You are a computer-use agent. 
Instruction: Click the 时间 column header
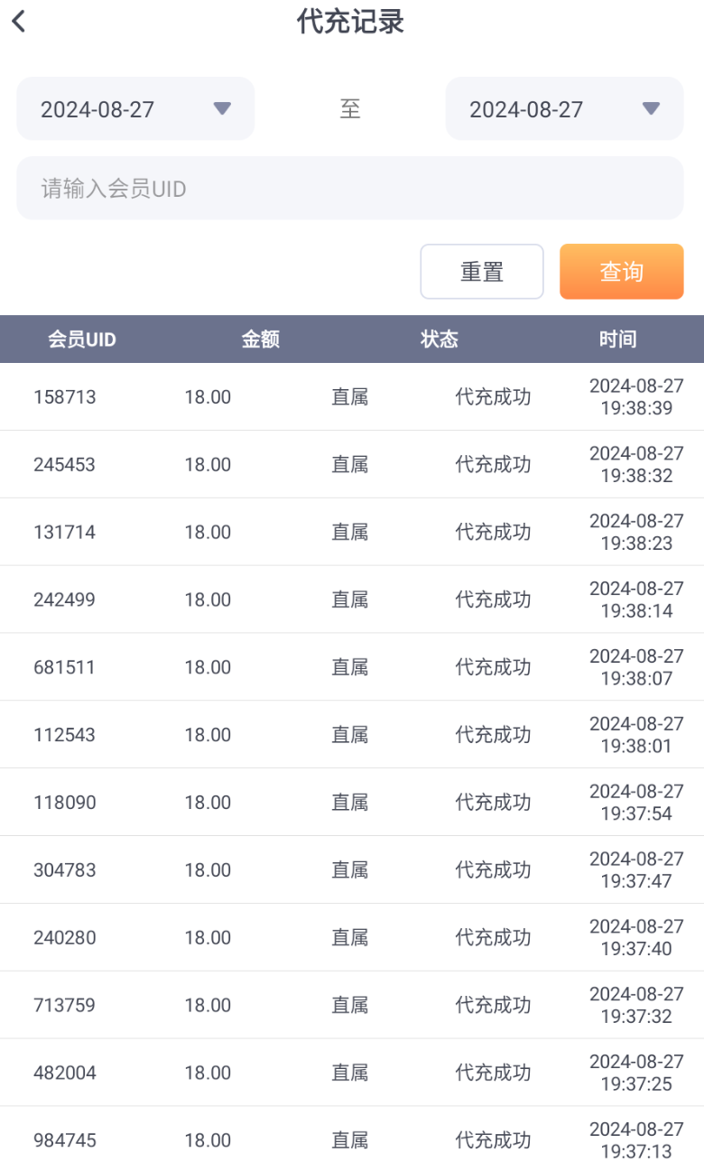[617, 339]
